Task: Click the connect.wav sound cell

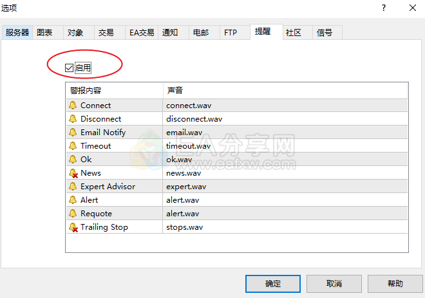Action: coord(285,105)
